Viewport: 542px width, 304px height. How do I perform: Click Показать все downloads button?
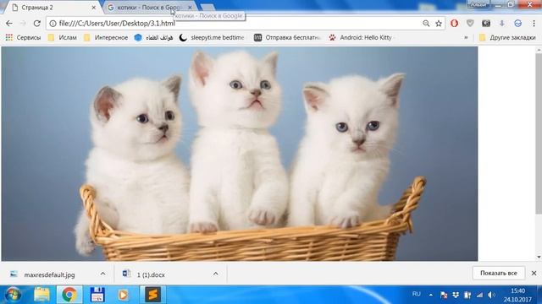pyautogui.click(x=499, y=273)
